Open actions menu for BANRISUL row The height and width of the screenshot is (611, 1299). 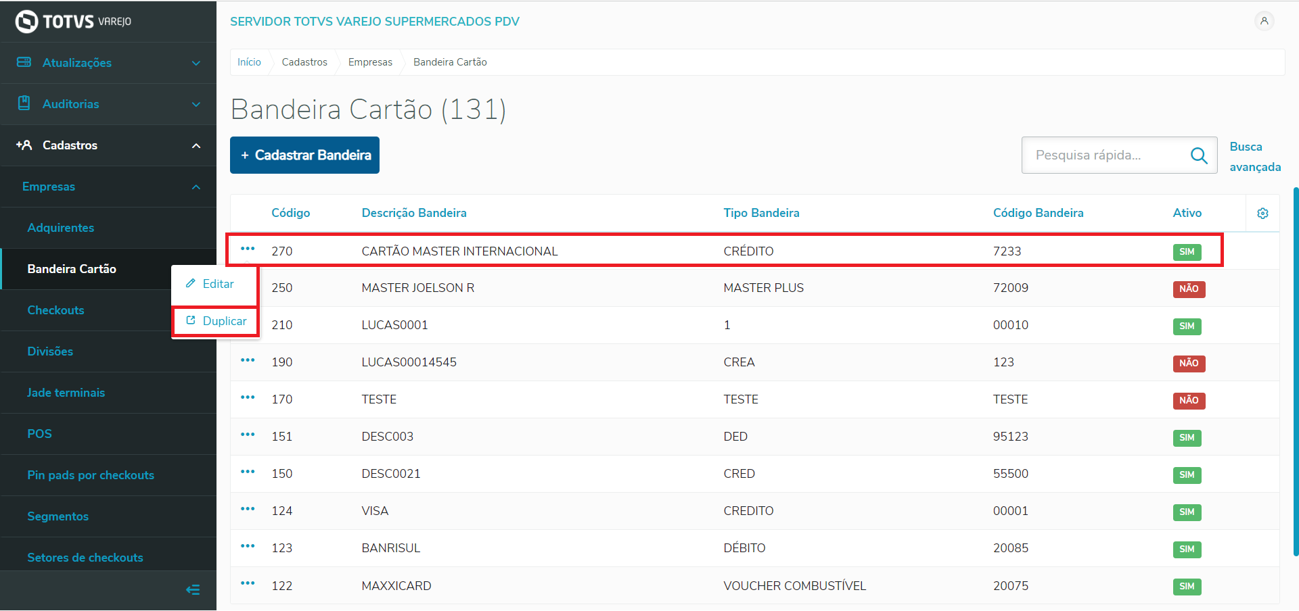tap(248, 547)
